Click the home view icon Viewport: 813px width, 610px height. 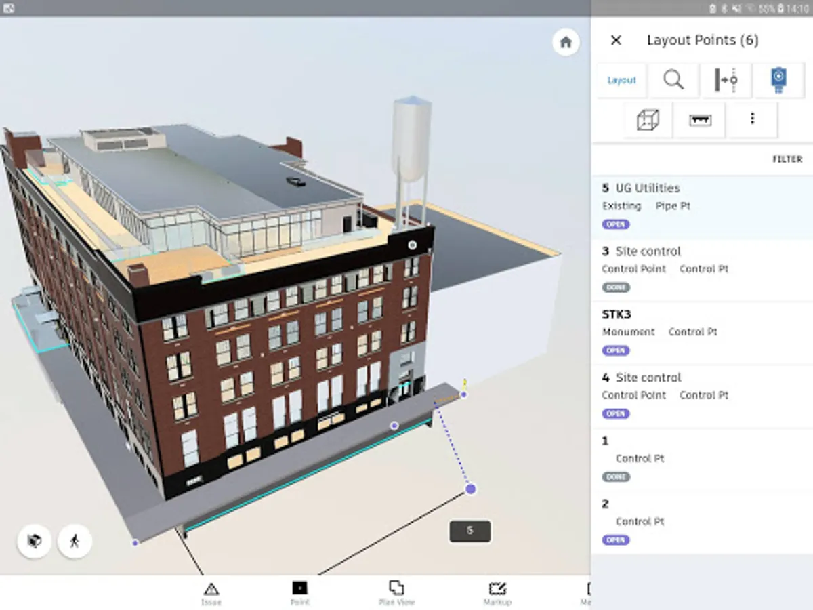[566, 43]
